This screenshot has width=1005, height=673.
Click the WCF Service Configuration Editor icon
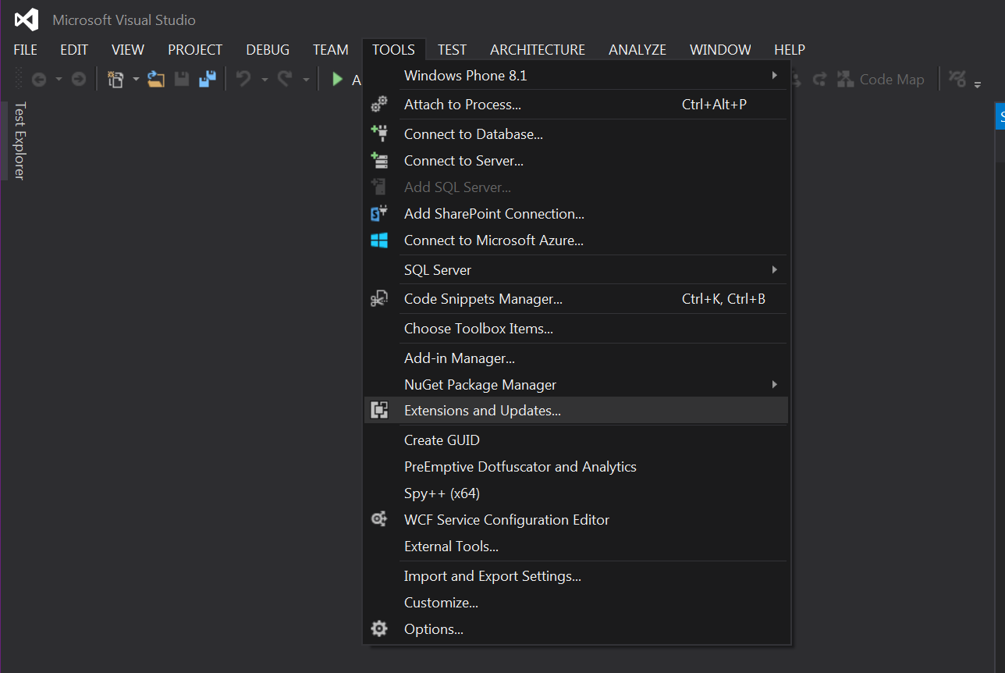(x=379, y=519)
